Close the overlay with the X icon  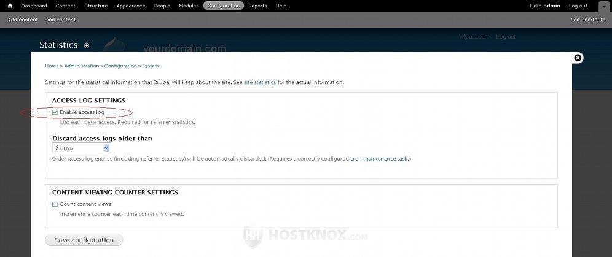[578, 58]
